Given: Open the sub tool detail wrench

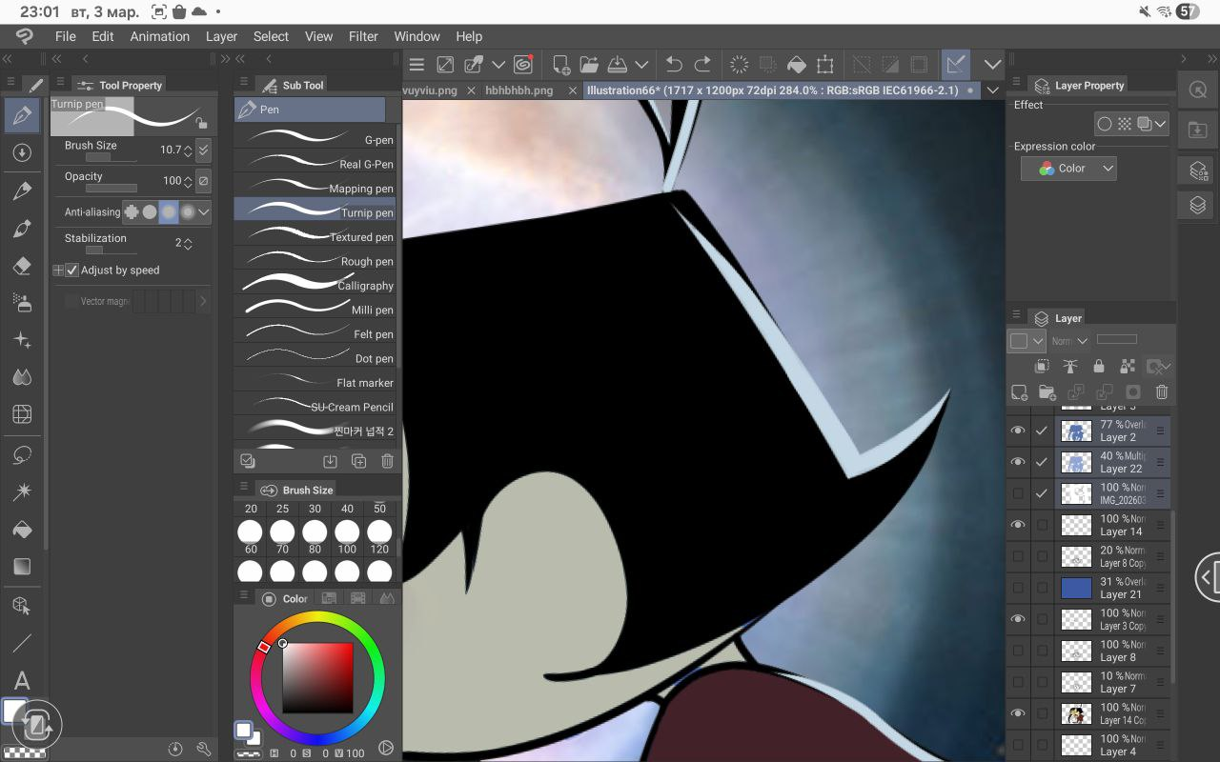Looking at the screenshot, I should [x=203, y=750].
